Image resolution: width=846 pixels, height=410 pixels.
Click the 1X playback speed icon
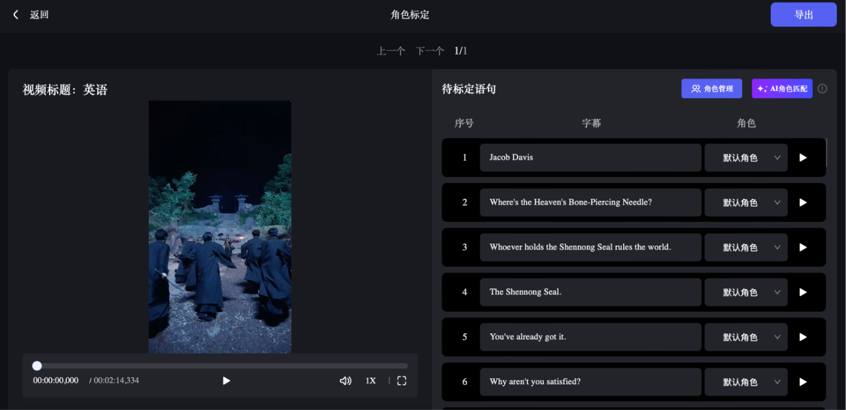[x=370, y=381]
